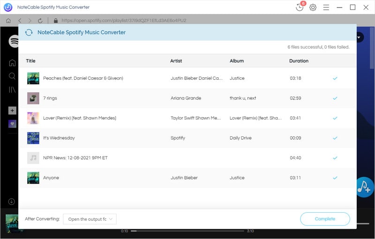This screenshot has height=239, width=375.
Task: Open Liked Songs heart icon
Action: click(13, 124)
